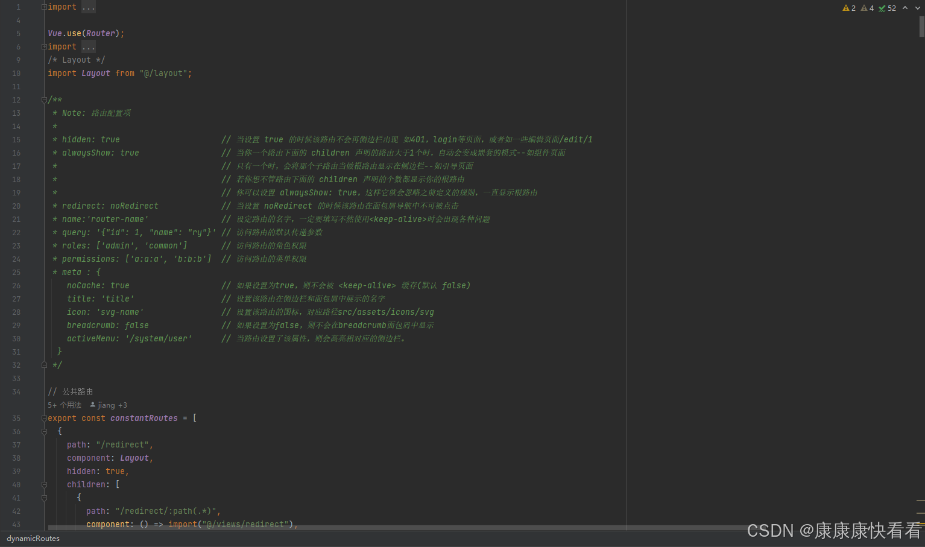
Task: Click the query example on line 22
Action: click(139, 233)
